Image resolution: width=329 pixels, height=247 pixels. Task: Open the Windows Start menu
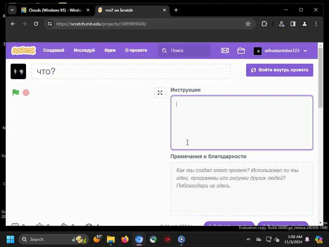pos(10,239)
